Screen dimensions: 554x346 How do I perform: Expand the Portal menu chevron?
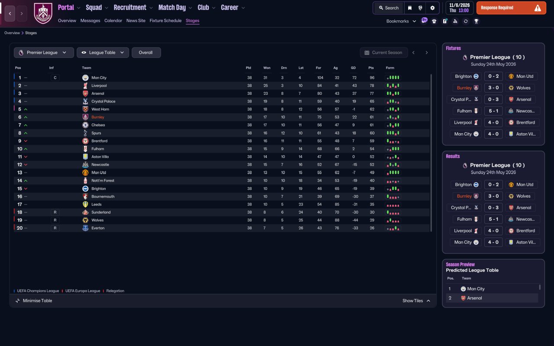coord(78,8)
